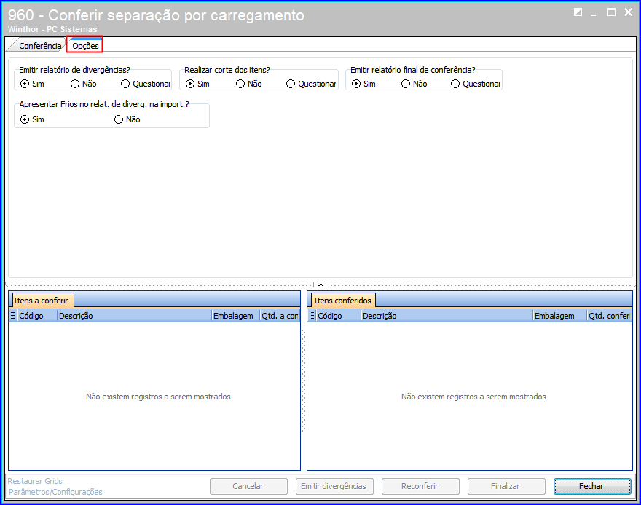Click Qtd. a conf column header
Screen dimensions: 641x505
tap(280, 316)
